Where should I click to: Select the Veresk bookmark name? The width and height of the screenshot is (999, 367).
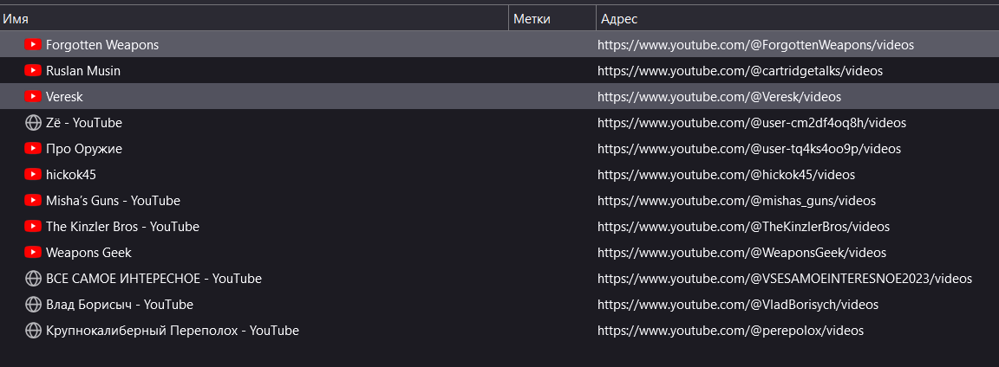click(64, 97)
